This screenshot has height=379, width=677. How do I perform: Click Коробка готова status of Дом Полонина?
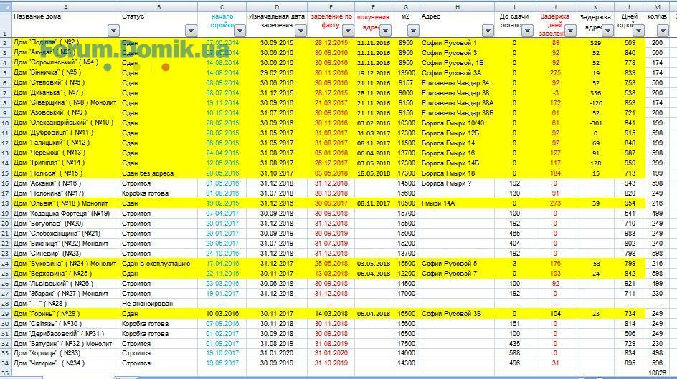tap(159, 193)
